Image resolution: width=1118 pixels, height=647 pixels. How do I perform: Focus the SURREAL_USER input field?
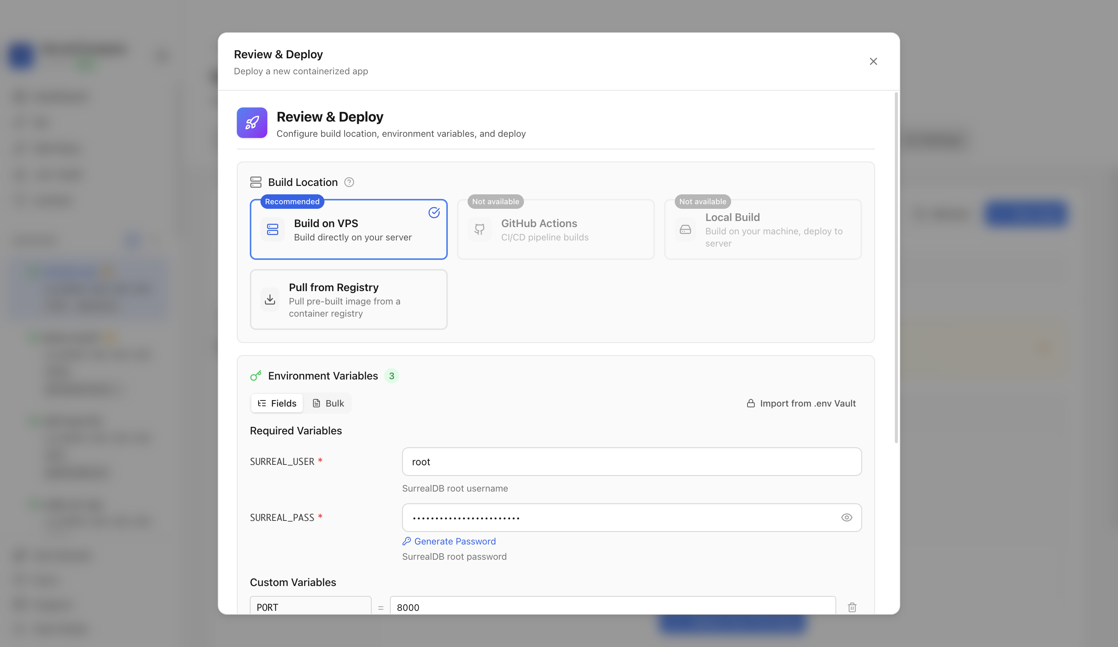coord(632,462)
